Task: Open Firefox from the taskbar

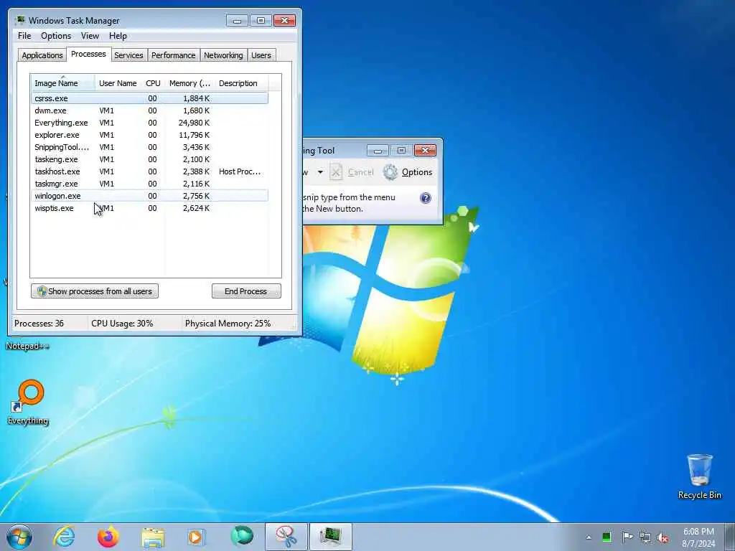Action: pos(108,537)
